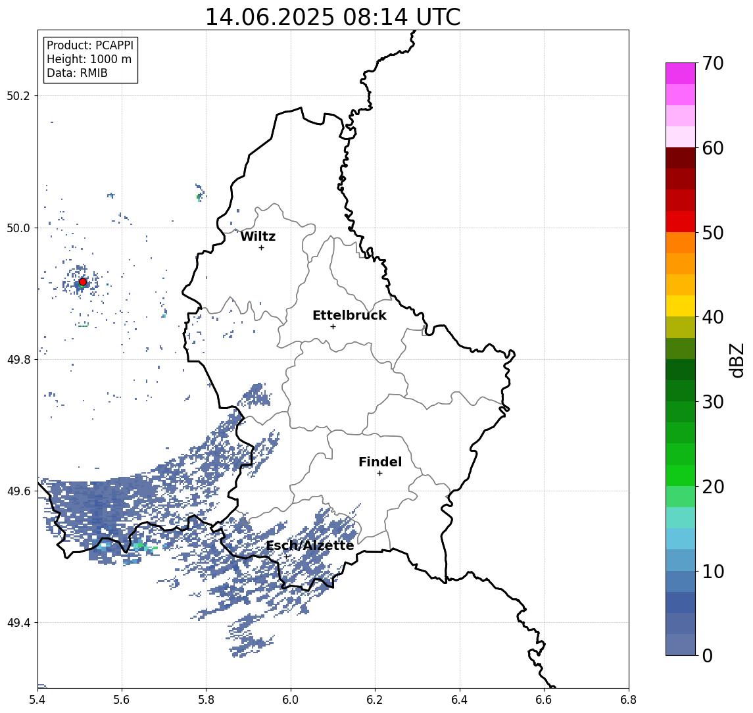Click the 40 tick on colorbar
Image resolution: width=753 pixels, height=713 pixels.
[712, 317]
